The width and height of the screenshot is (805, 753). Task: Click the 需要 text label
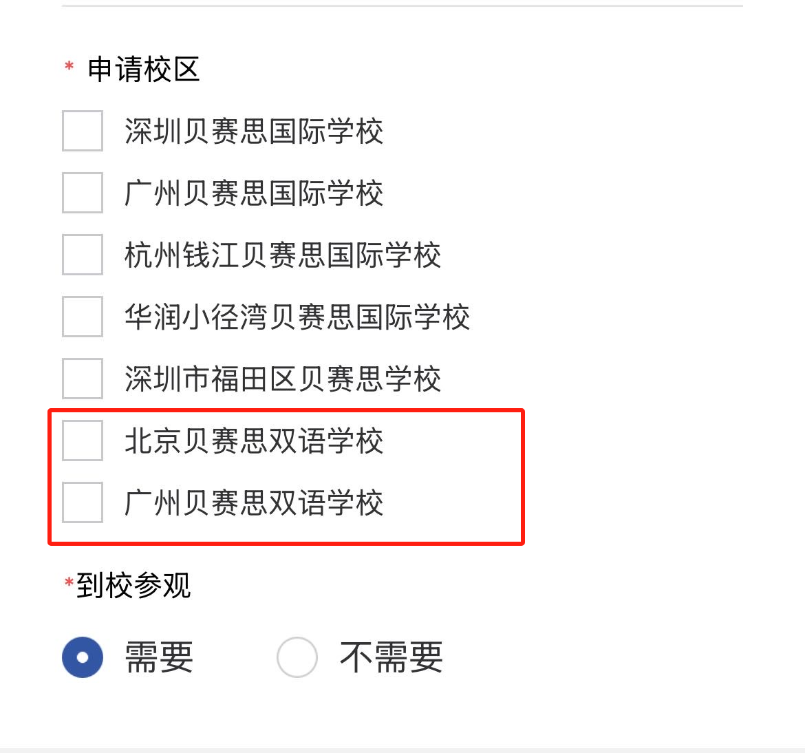[x=160, y=657]
